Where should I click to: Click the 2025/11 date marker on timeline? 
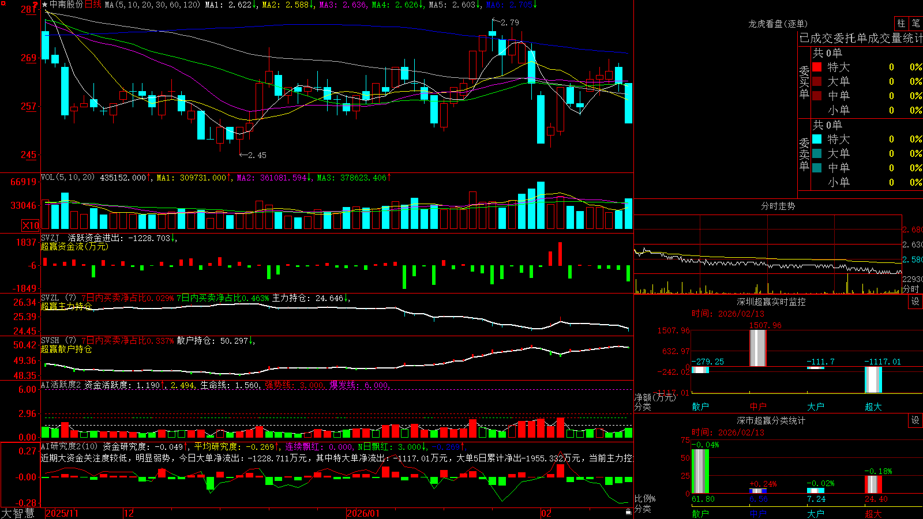(62, 513)
